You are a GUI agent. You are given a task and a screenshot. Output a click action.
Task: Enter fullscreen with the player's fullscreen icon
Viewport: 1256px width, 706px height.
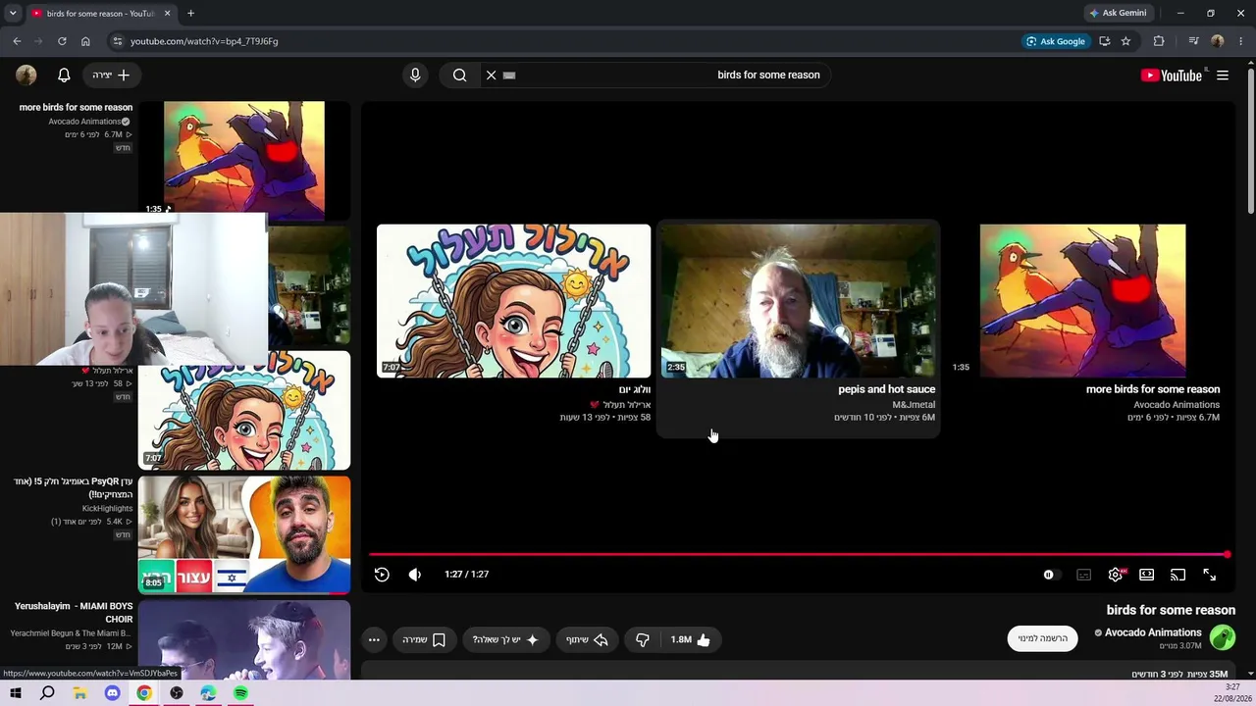click(1209, 575)
